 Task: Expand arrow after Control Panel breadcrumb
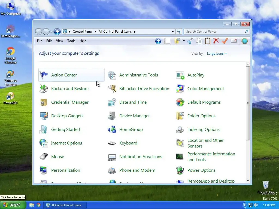(x=95, y=32)
